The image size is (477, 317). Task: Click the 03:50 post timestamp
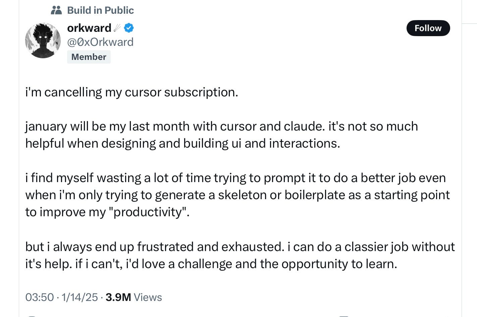(40, 297)
